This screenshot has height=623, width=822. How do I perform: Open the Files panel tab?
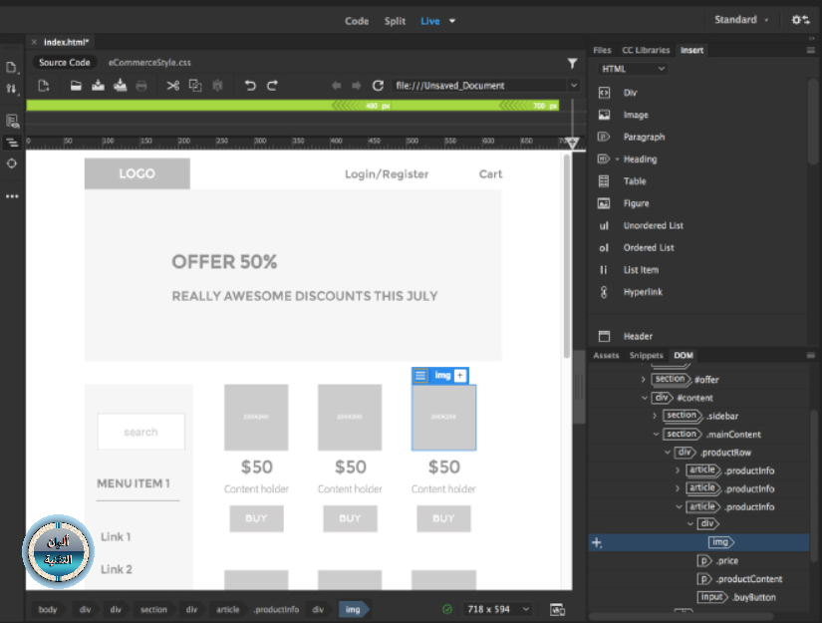pos(602,51)
